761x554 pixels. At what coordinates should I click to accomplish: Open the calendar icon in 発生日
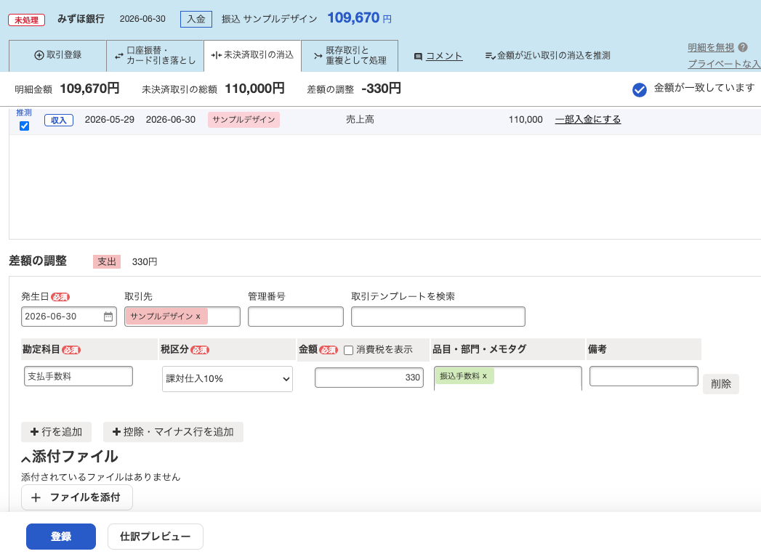tap(108, 317)
